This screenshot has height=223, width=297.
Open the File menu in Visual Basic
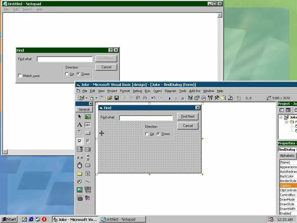pos(85,91)
